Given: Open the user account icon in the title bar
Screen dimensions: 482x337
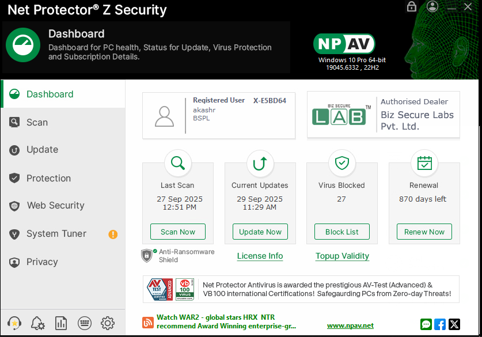Looking at the screenshot, I should (433, 7).
